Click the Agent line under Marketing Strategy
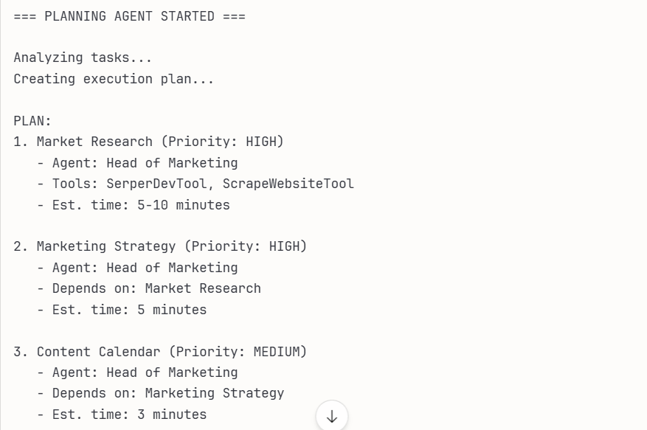Viewport: 647px width, 430px height. 137,268
